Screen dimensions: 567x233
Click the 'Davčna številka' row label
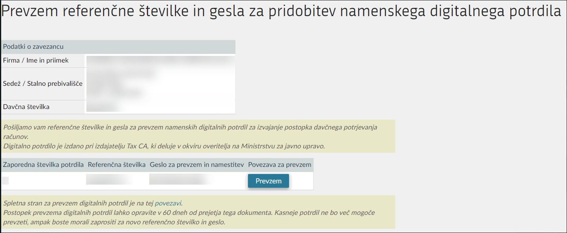(26, 107)
